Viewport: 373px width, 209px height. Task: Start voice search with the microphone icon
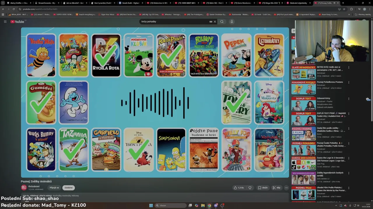coord(232,21)
